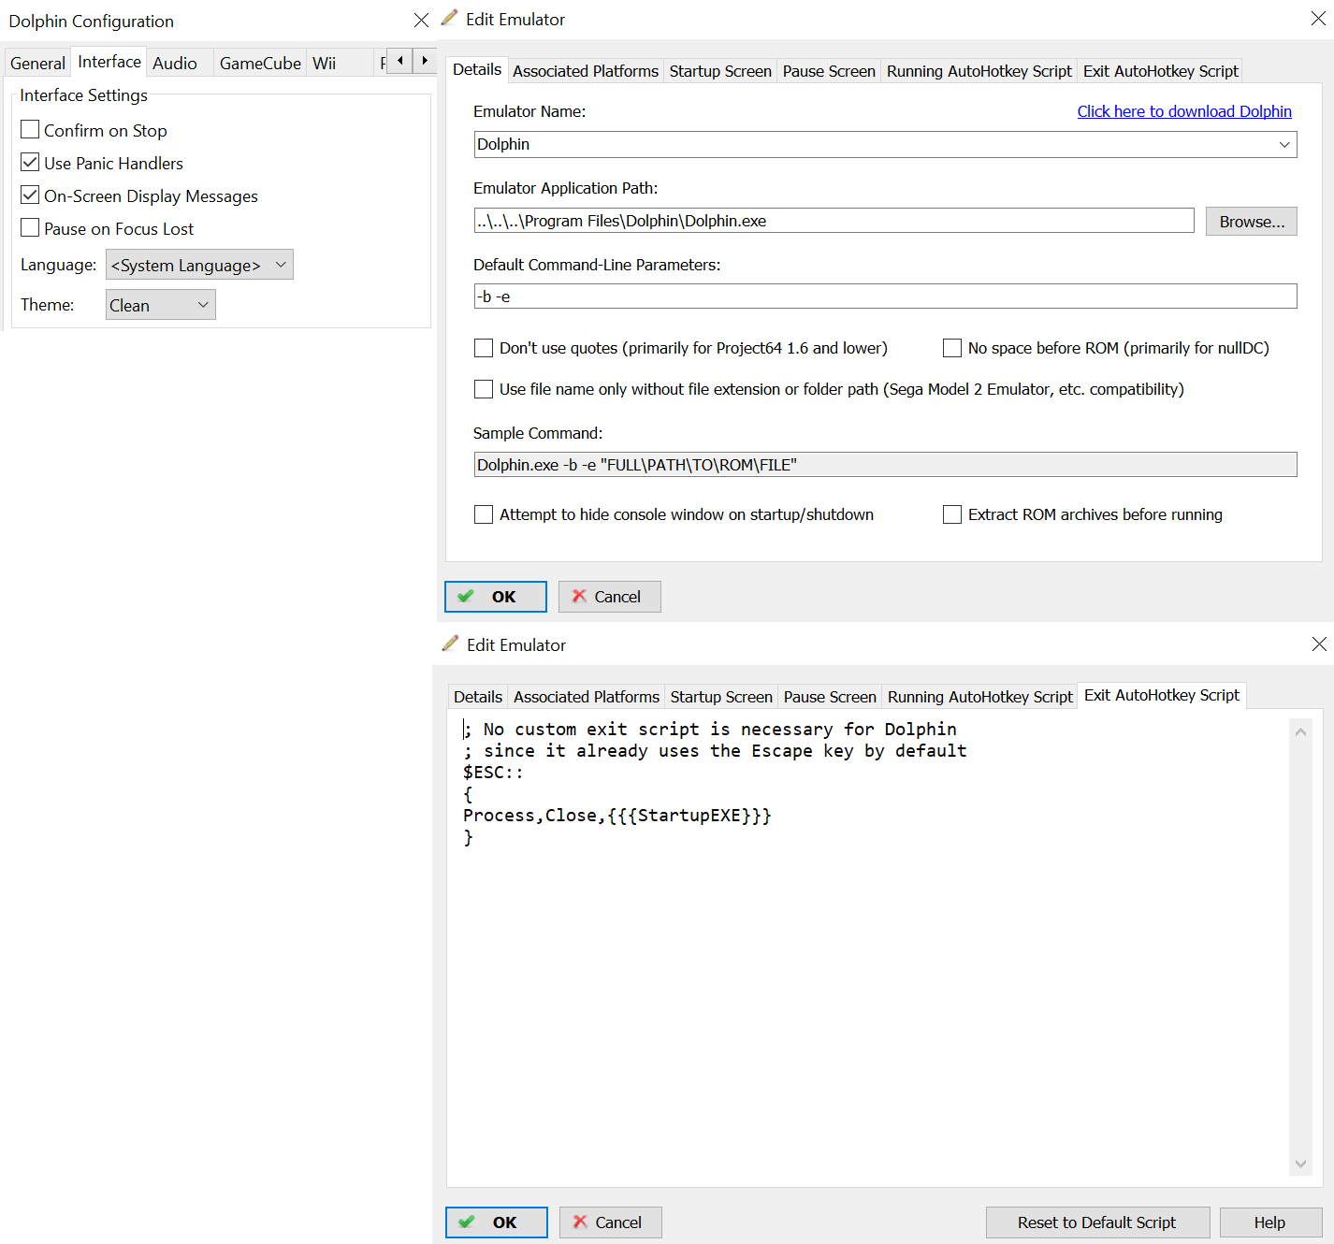Click scrollbar down arrow in exit script editor
1334x1244 pixels.
1300,1164
